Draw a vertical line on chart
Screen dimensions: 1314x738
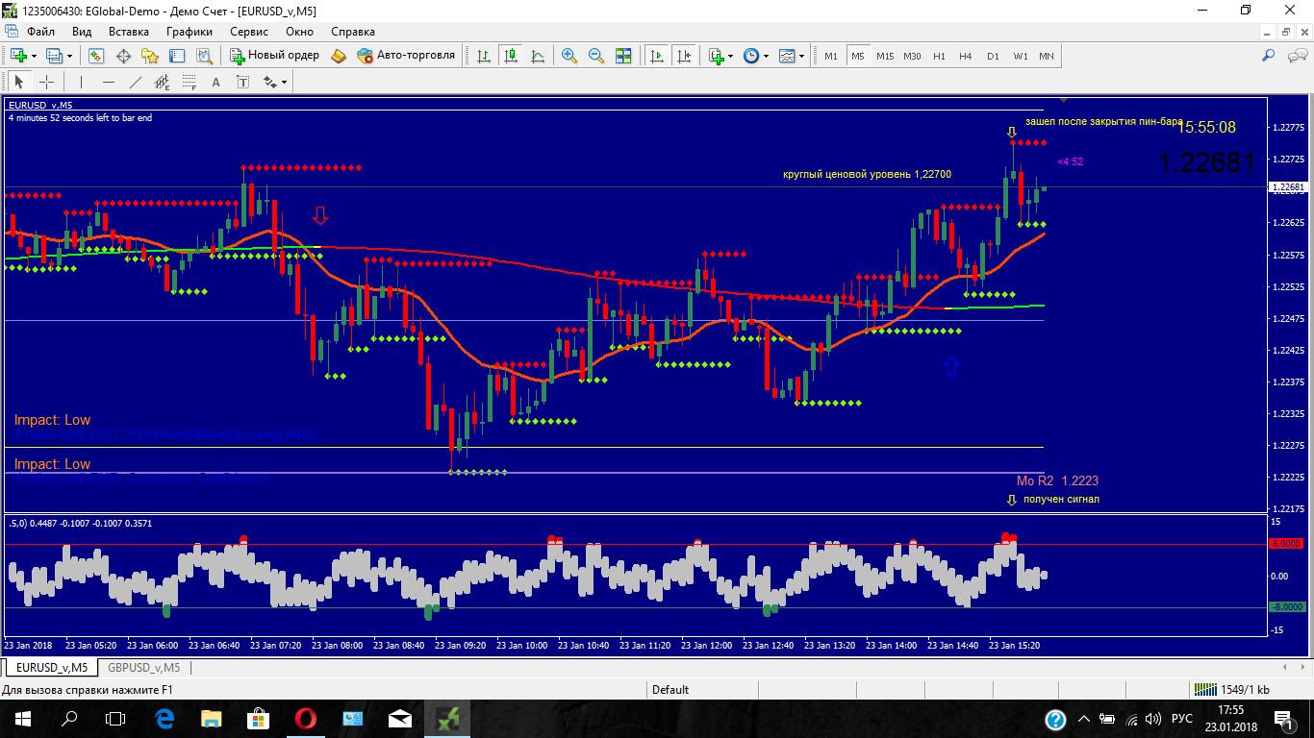82,82
